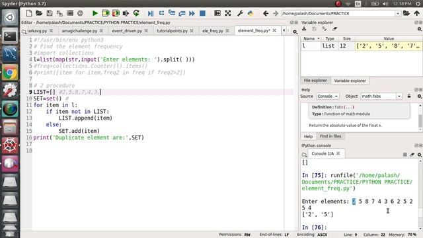The image size is (423, 238).
Task: Select the Help tab
Action: point(308,137)
